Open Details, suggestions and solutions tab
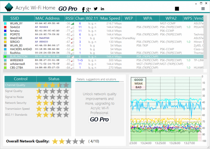The image size is (210, 149). point(96,79)
